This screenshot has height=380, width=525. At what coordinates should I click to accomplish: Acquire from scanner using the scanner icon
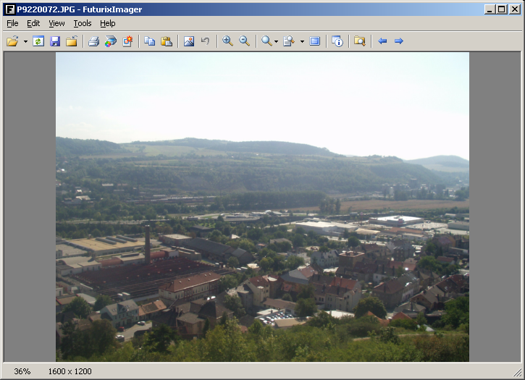111,41
